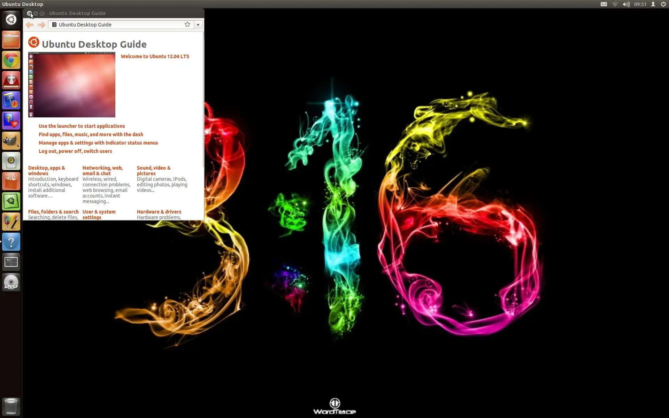This screenshot has width=669, height=418.
Task: Open the Workspace Switcher icon
Action: [11, 262]
